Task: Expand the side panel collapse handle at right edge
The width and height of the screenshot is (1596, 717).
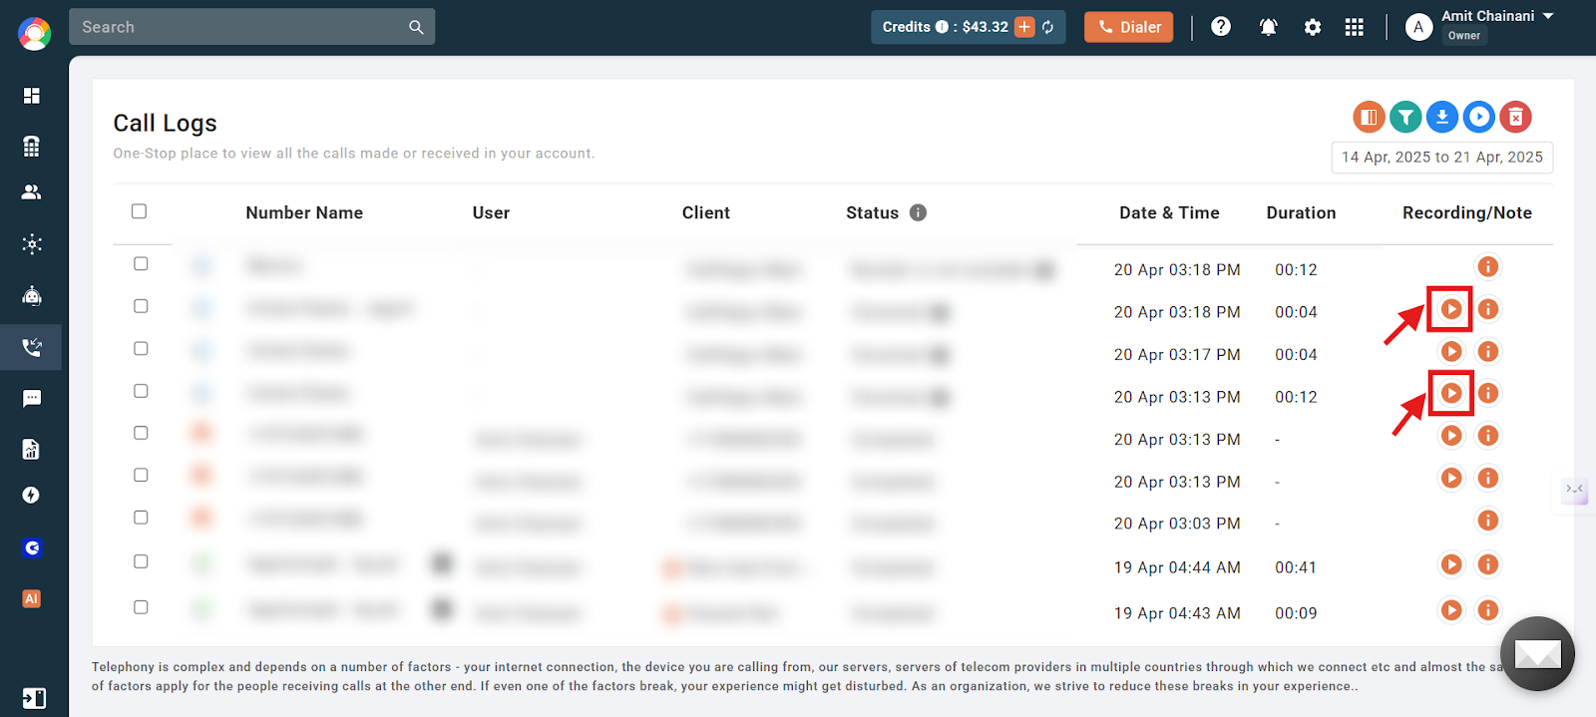Action: click(1575, 490)
